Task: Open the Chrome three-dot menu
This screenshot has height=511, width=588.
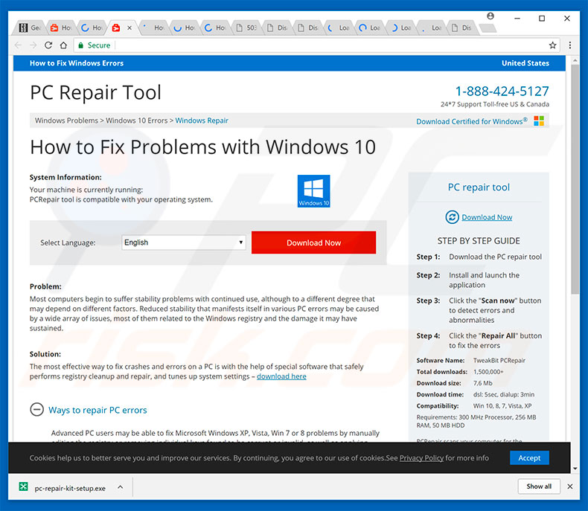Action: click(x=570, y=45)
